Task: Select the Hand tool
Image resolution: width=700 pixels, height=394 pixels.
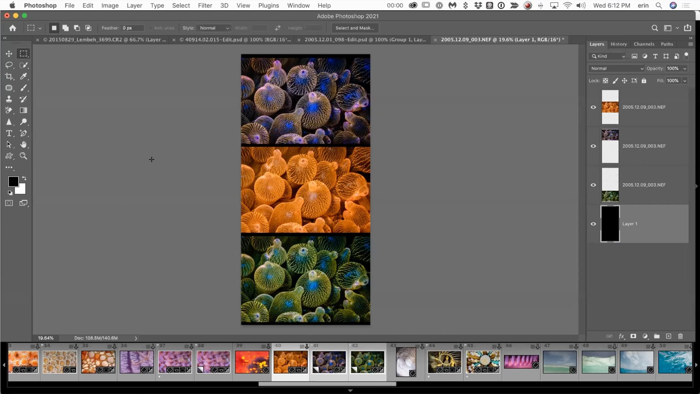Action: 24,144
